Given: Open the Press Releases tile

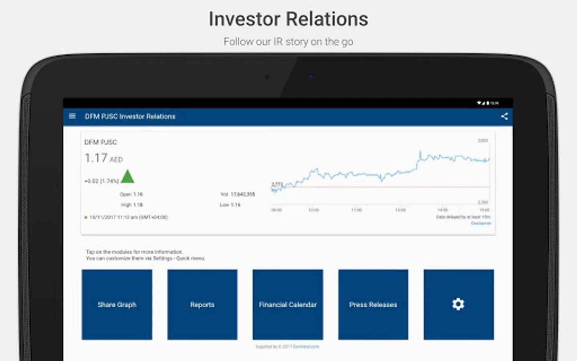Looking at the screenshot, I should (x=373, y=304).
